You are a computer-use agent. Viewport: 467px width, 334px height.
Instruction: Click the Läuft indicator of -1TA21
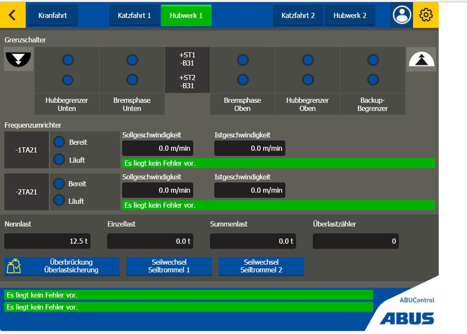click(59, 159)
